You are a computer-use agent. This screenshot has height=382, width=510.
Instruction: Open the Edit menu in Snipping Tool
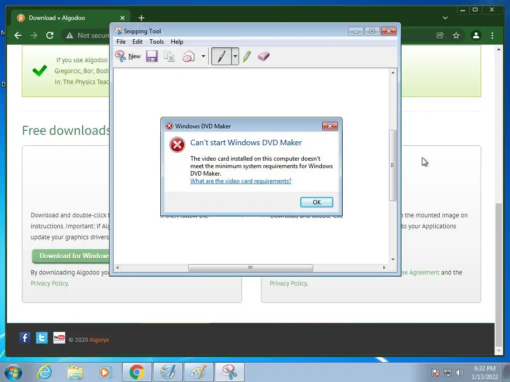pos(137,42)
